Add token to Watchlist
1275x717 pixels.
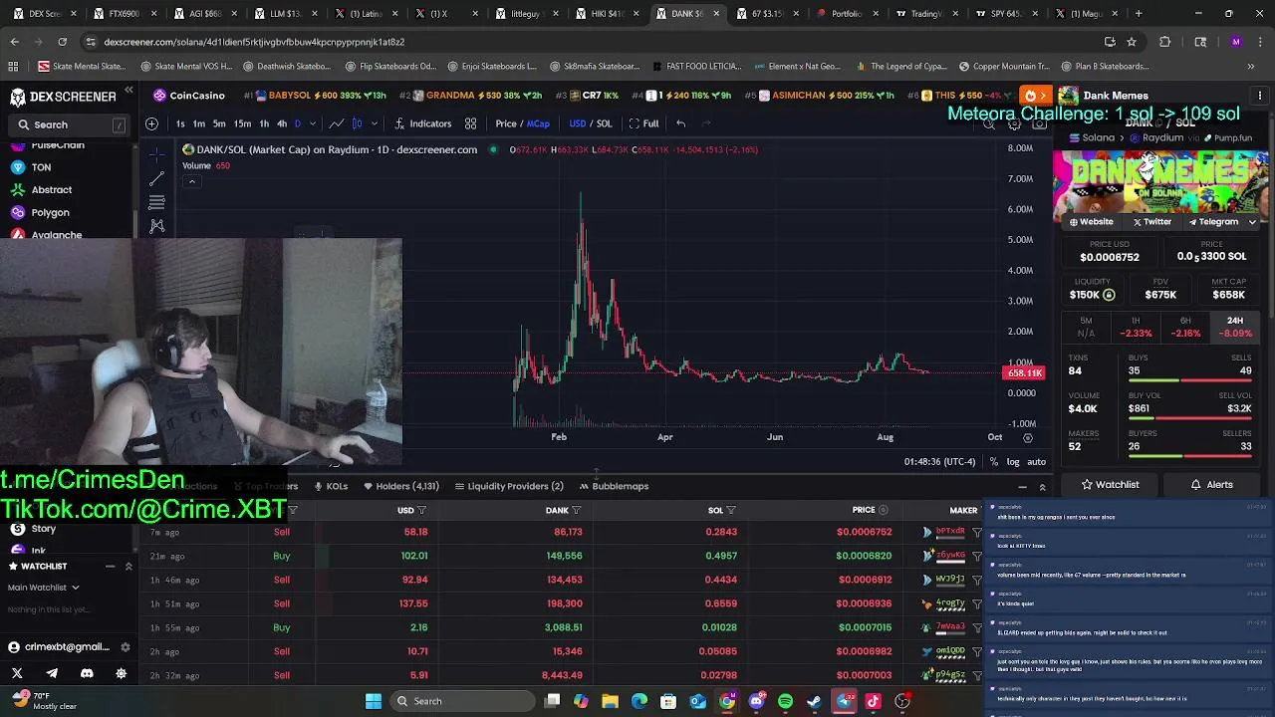(1109, 485)
